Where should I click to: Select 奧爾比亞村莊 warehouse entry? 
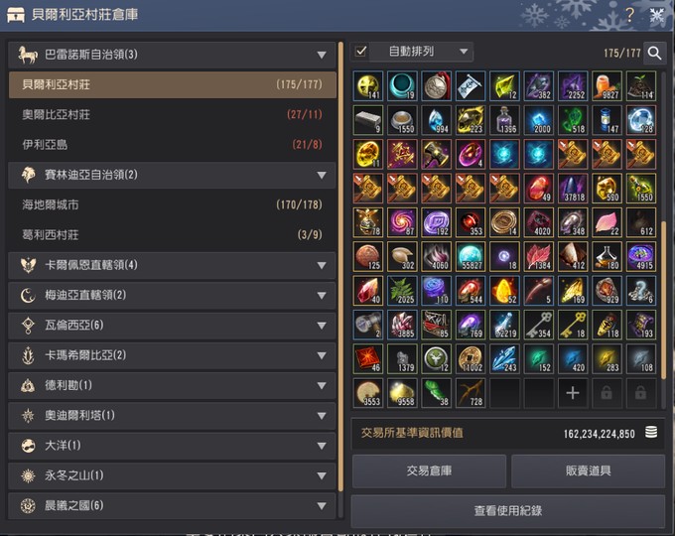[x=172, y=114]
